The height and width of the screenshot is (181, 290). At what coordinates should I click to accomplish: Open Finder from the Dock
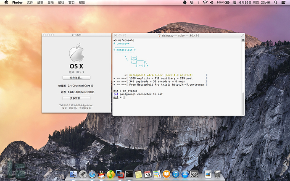74,174
